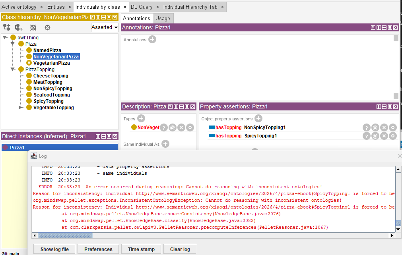Image resolution: width=402 pixels, height=255 pixels.
Task: Collapse the owl:Thing tree node
Action: pos(4,37)
